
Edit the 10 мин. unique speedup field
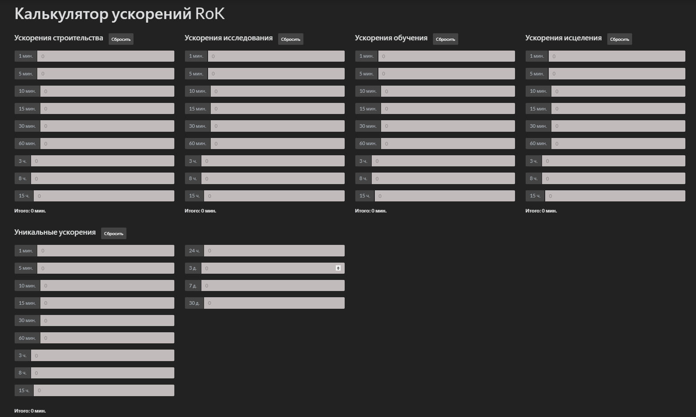point(107,286)
